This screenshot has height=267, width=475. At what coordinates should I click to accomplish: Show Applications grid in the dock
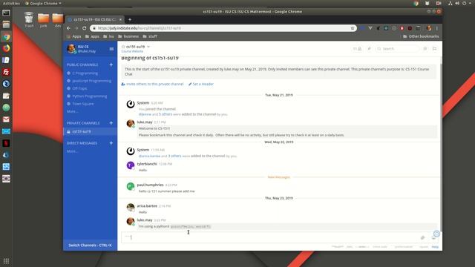(6, 260)
